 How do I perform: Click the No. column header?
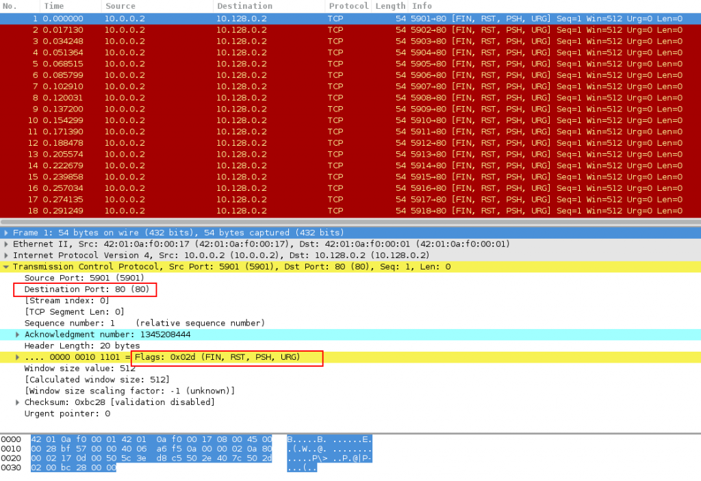10,6
